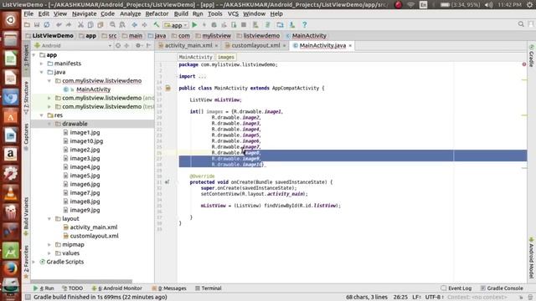This screenshot has height=301, width=536.
Task: Toggle the Build Variants side panel
Action: (x=26, y=217)
